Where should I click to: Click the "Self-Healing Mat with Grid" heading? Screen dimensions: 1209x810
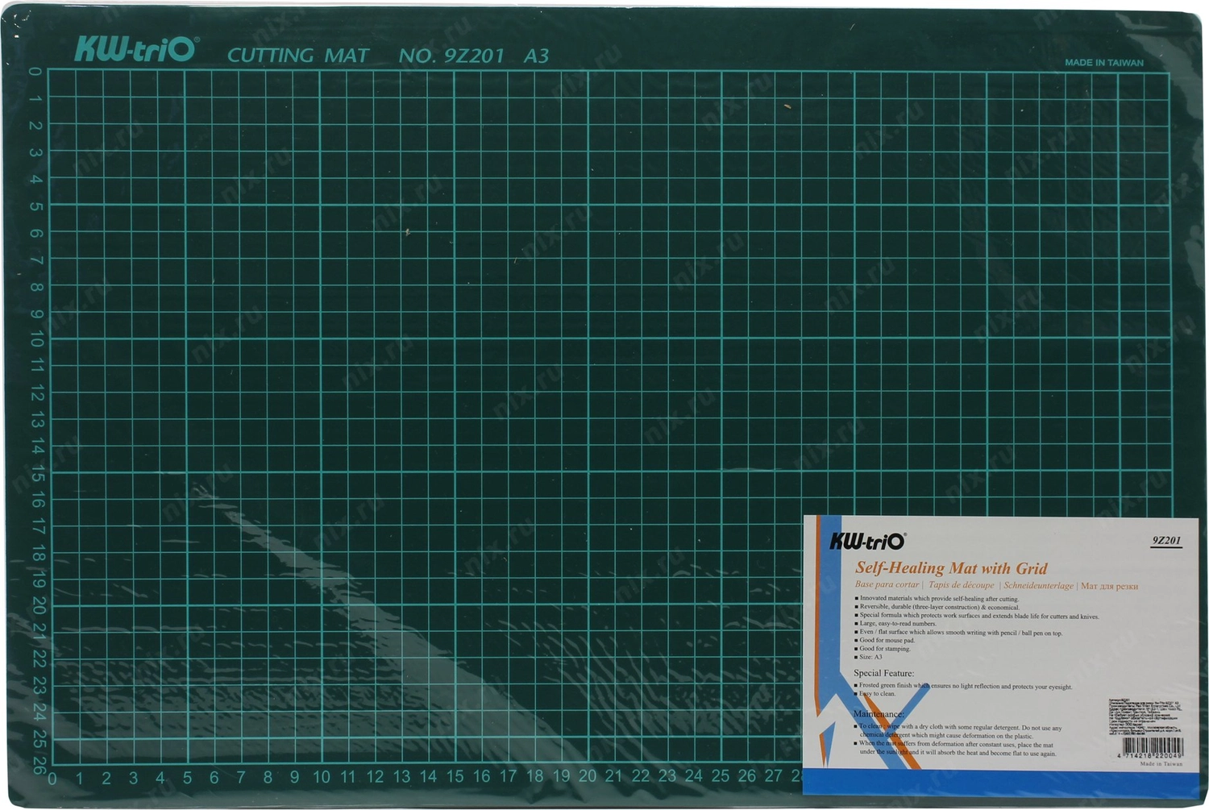coord(951,568)
